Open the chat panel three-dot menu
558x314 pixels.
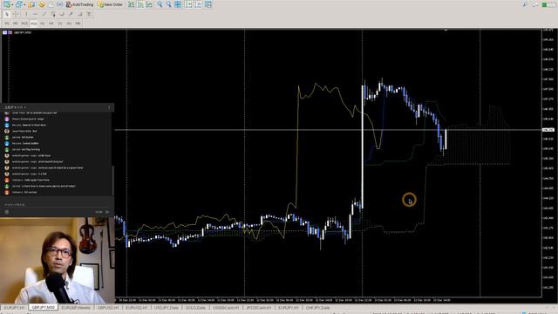[109, 107]
